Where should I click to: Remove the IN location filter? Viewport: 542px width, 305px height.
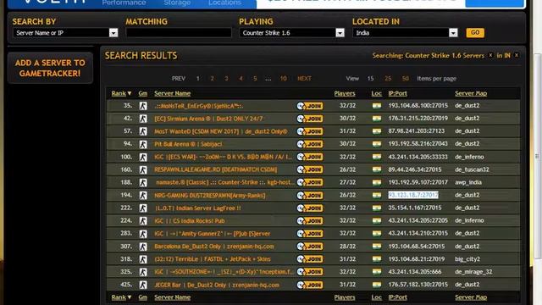click(x=517, y=55)
